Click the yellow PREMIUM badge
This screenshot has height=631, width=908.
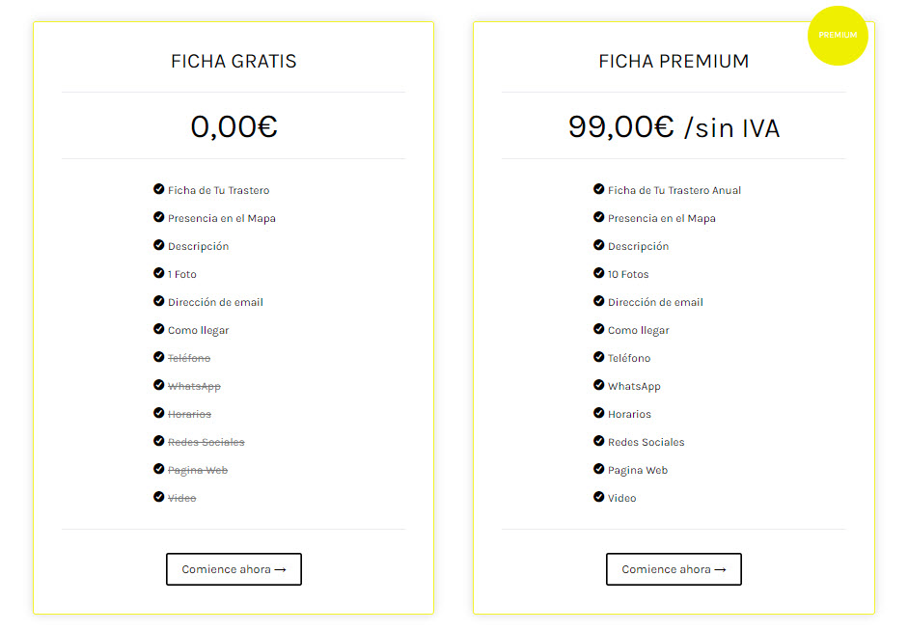(838, 36)
